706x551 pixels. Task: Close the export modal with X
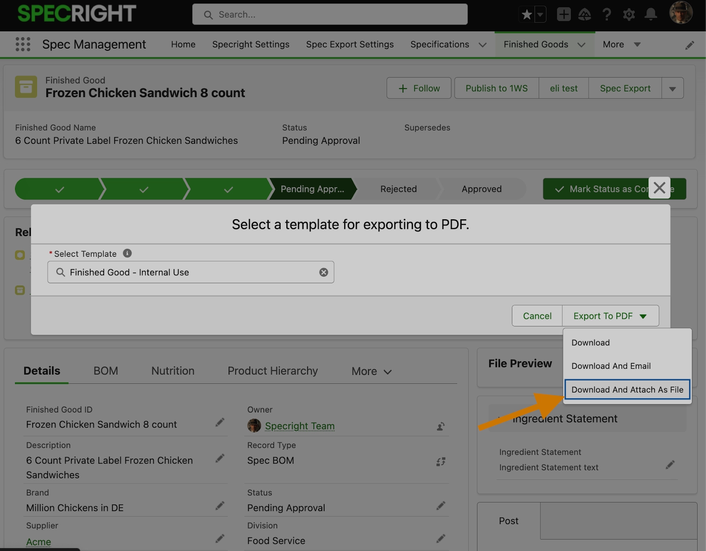(659, 188)
